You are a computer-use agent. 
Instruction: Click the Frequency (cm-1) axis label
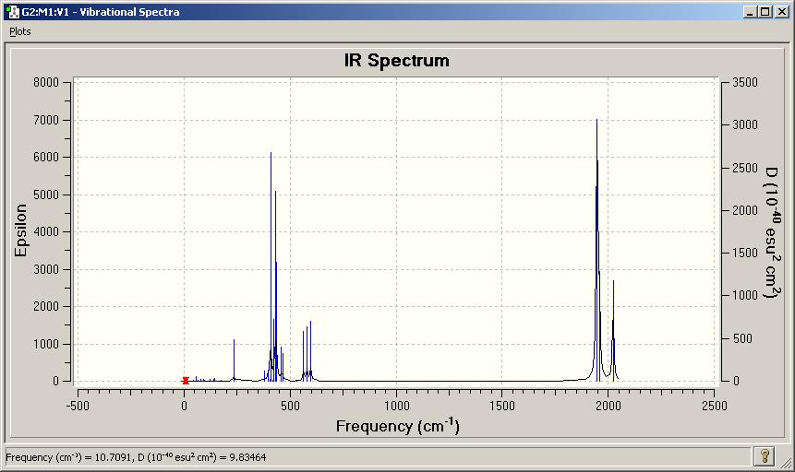(397, 426)
